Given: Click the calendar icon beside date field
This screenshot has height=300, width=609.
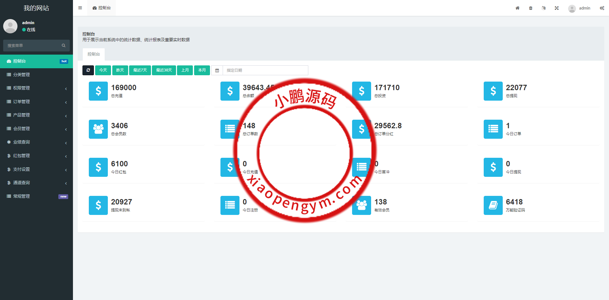Looking at the screenshot, I should coord(217,70).
